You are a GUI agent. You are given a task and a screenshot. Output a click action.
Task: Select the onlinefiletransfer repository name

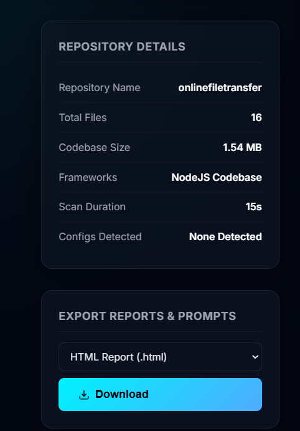(x=220, y=88)
